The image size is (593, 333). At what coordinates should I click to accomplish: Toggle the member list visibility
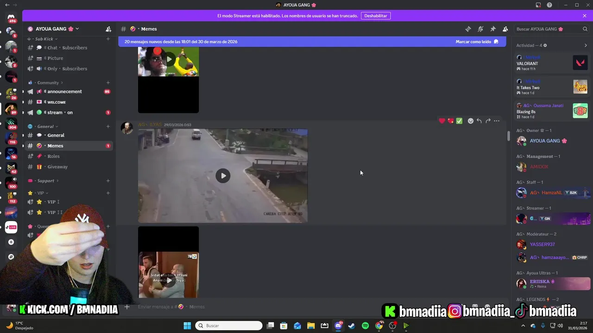coord(505,29)
